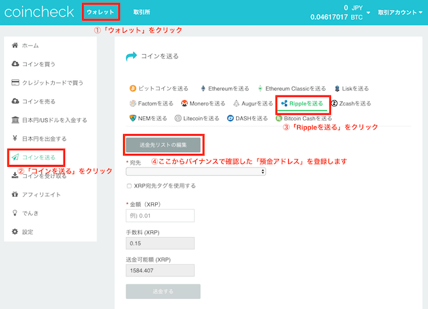The image size is (428, 309).
Task: Click the Lisk icon
Action: (x=337, y=88)
